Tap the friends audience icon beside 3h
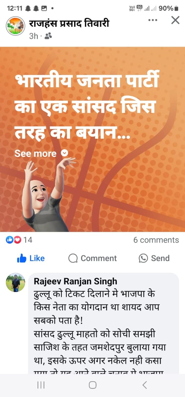Screen dimensions: 185x397 point(48,36)
